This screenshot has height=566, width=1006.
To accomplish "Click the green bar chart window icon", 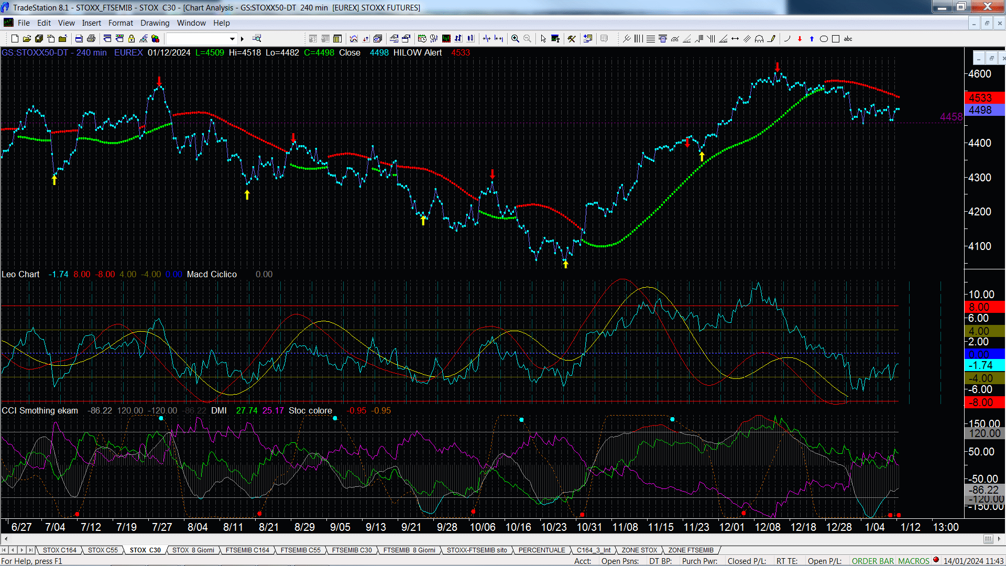I will coord(446,39).
